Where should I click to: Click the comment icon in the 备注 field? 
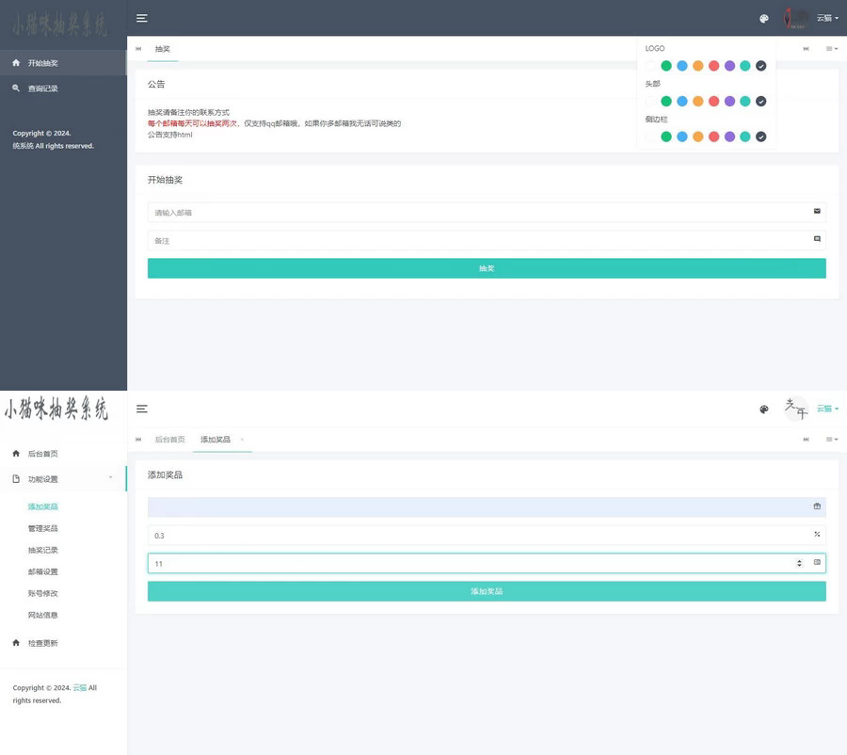click(x=817, y=240)
